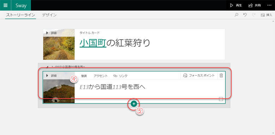
Task: Select the ストーリーライン tab
Action: coord(20,15)
